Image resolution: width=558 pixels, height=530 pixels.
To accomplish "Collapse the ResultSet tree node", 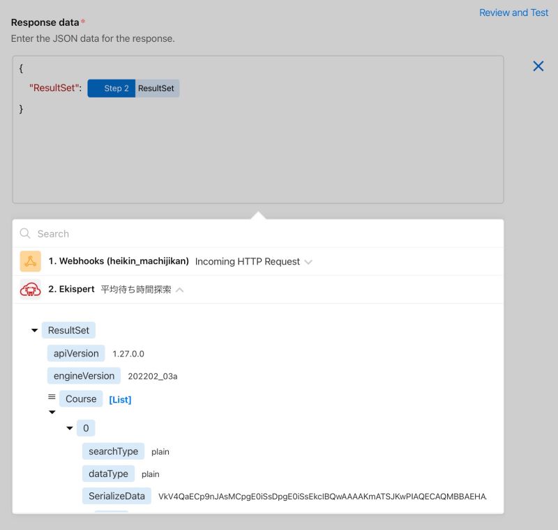I will coord(34,330).
